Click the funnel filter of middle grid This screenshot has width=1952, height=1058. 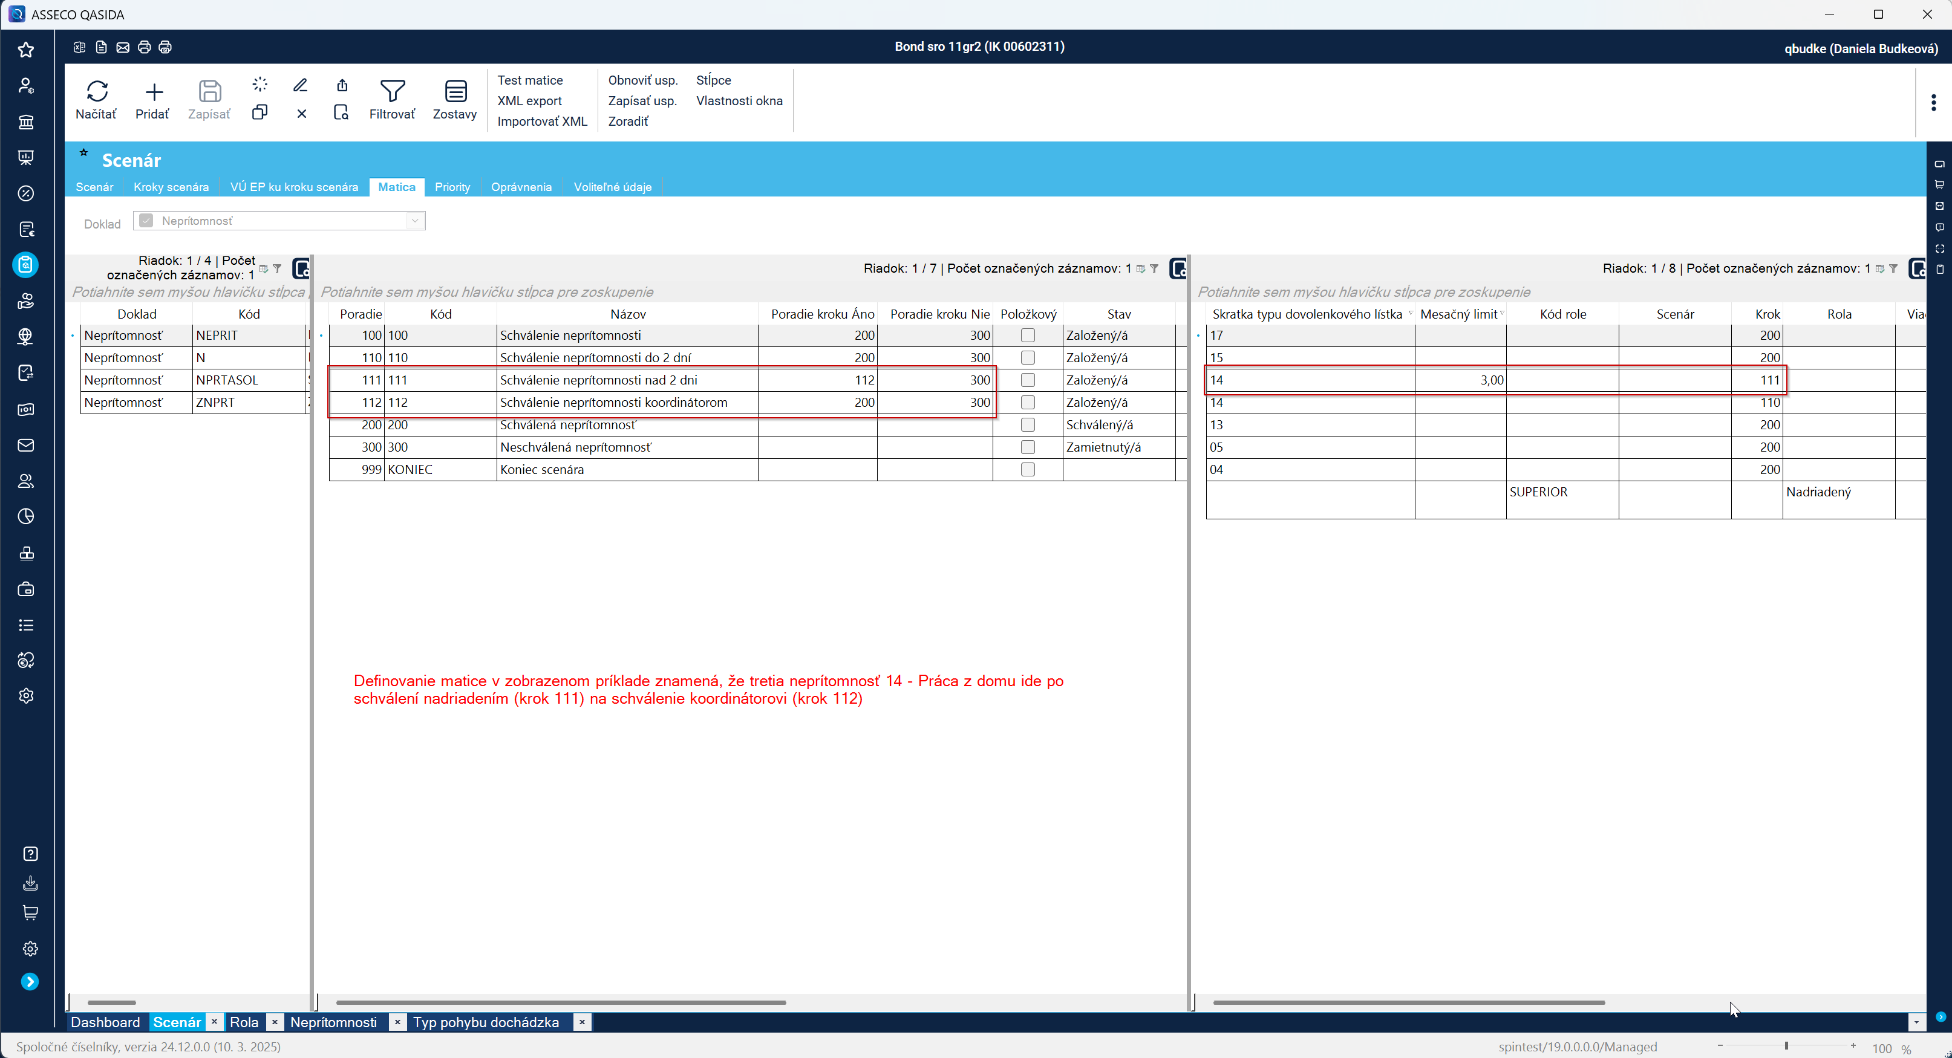(x=1154, y=268)
